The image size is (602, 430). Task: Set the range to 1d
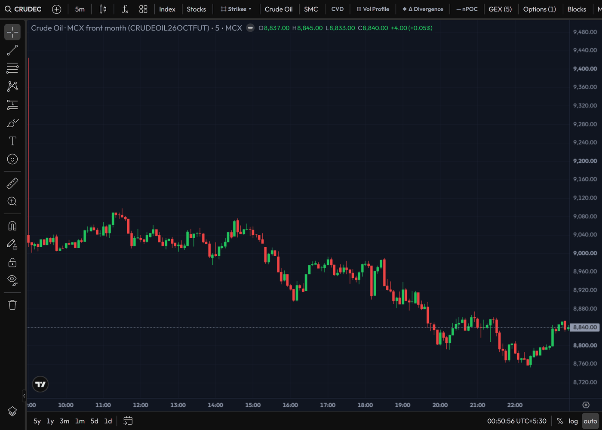pyautogui.click(x=108, y=421)
